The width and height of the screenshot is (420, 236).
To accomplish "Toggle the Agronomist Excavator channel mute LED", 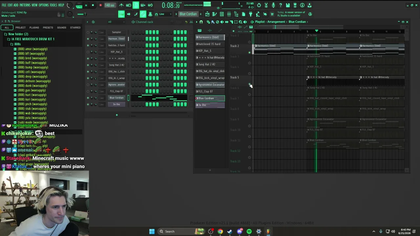I will [88, 85].
